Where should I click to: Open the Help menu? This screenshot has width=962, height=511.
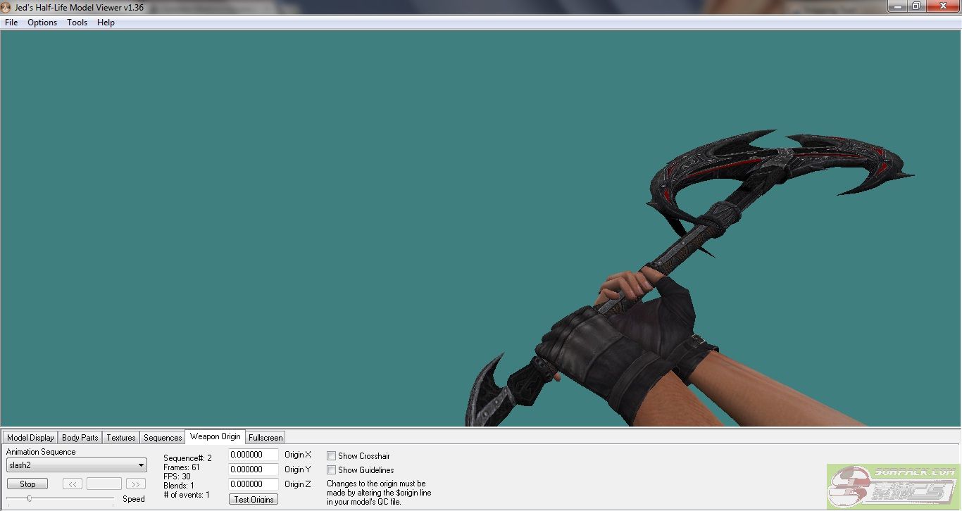[106, 23]
